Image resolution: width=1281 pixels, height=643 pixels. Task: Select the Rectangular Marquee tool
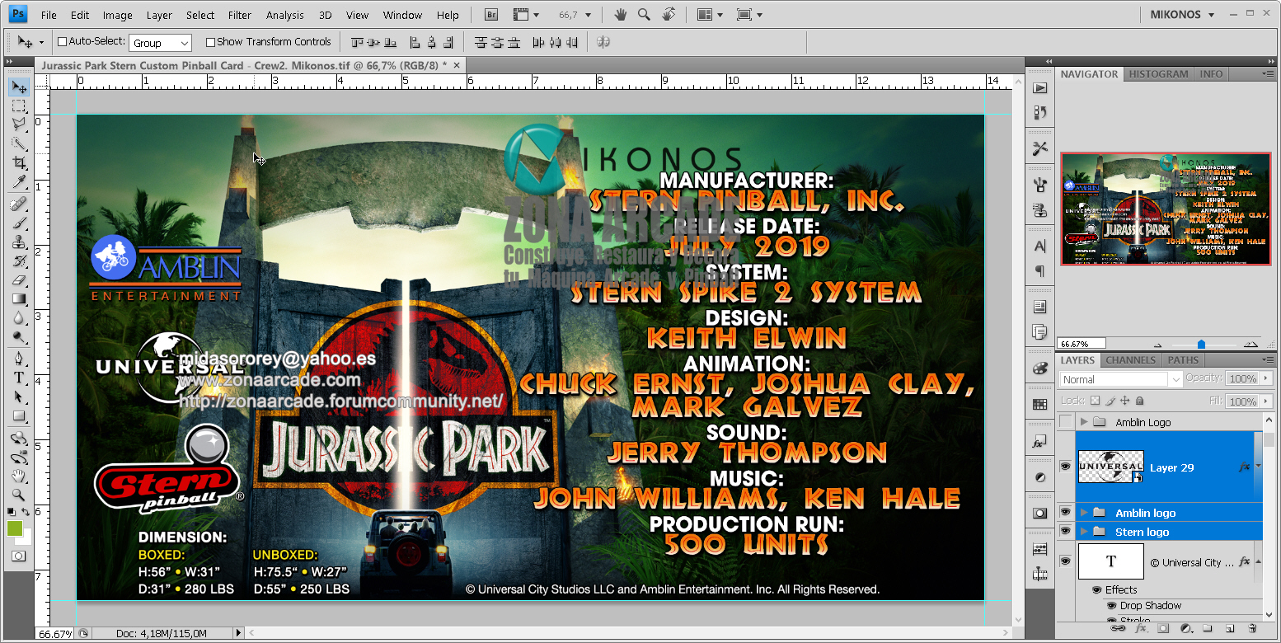[19, 106]
